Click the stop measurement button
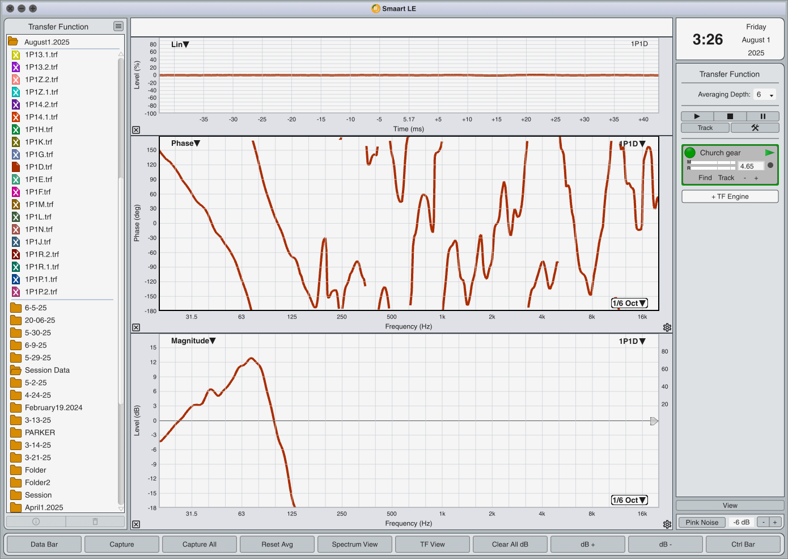 coord(730,116)
